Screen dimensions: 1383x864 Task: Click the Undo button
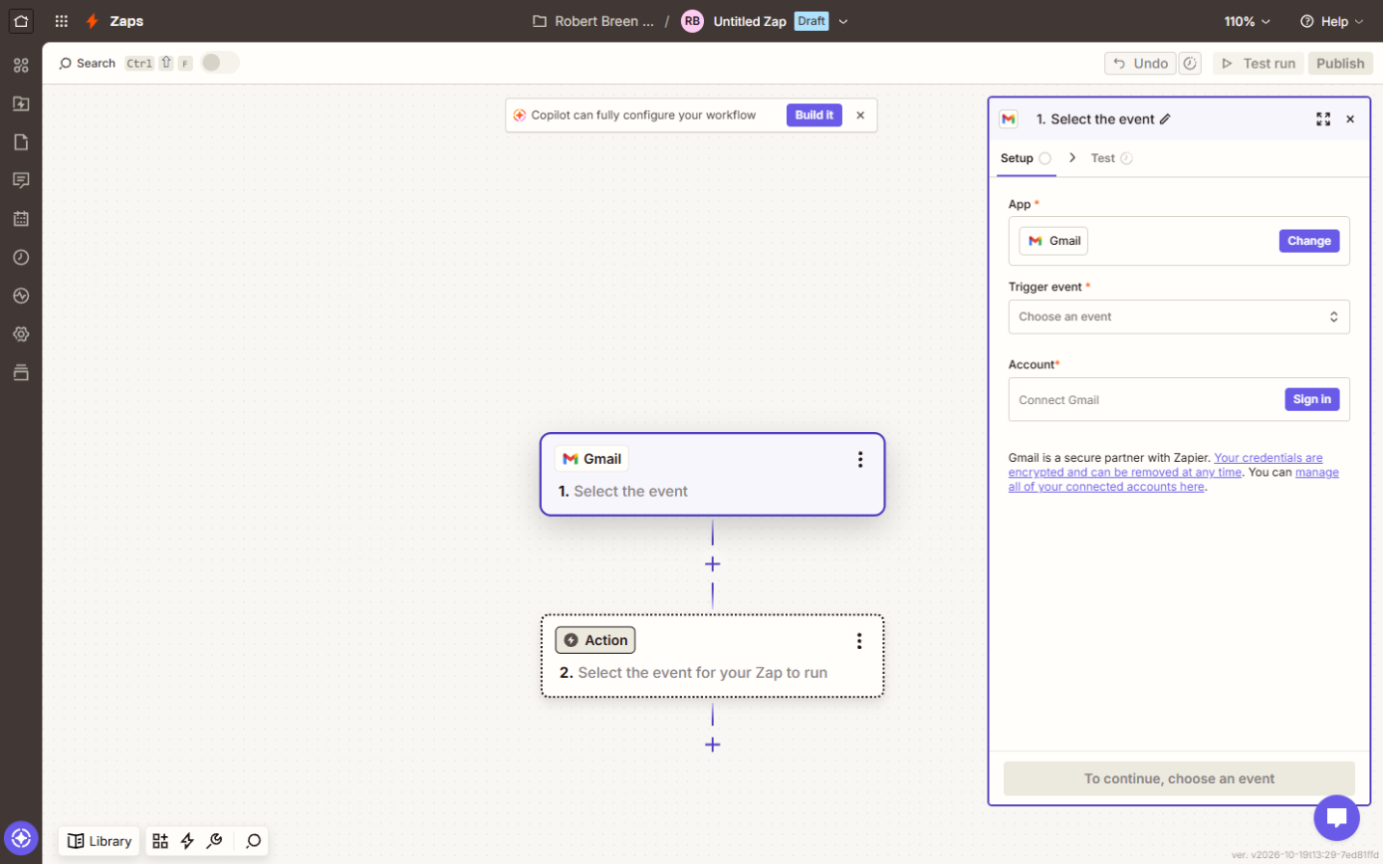click(1140, 64)
